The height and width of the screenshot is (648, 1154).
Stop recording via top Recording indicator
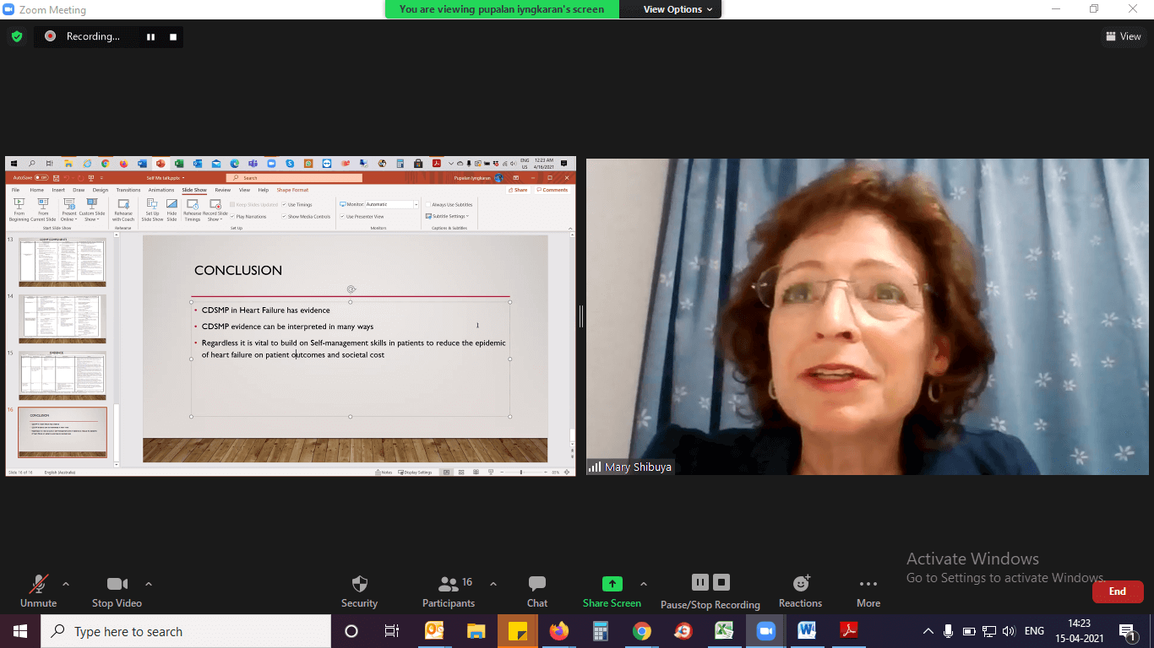(173, 37)
